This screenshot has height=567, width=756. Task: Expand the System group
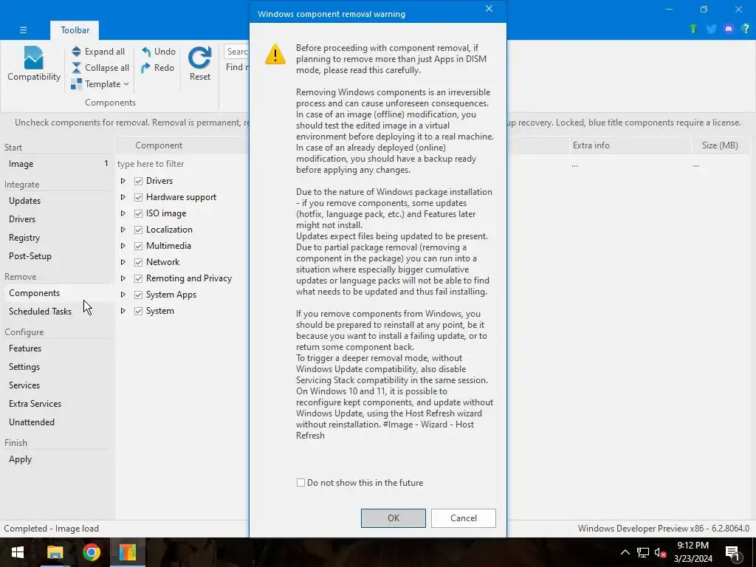click(123, 311)
